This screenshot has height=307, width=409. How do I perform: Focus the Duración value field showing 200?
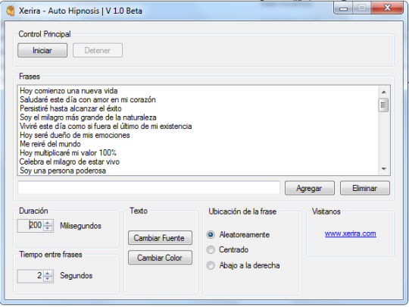point(30,226)
